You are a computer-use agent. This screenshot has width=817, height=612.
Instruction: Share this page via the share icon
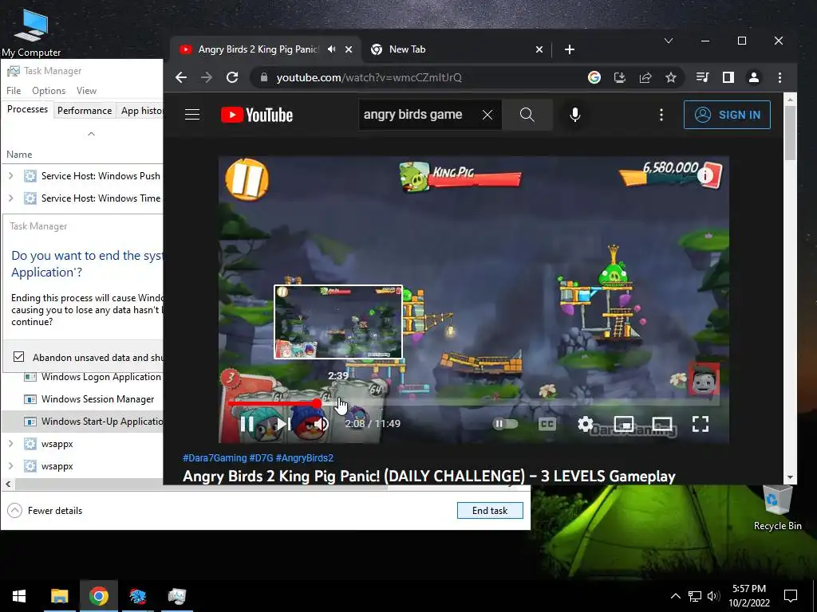(x=645, y=77)
